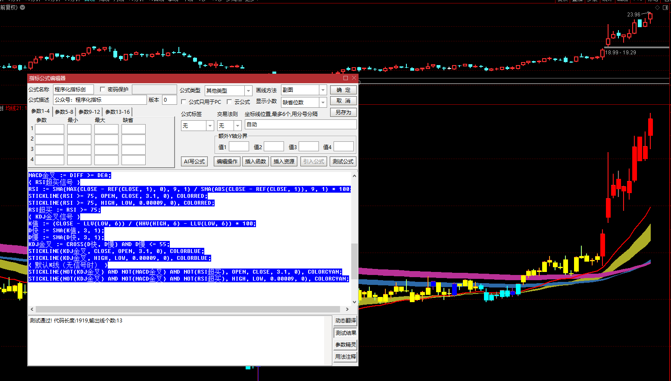
Task: Click the scroll-right arrow below the code
Action: 347,309
